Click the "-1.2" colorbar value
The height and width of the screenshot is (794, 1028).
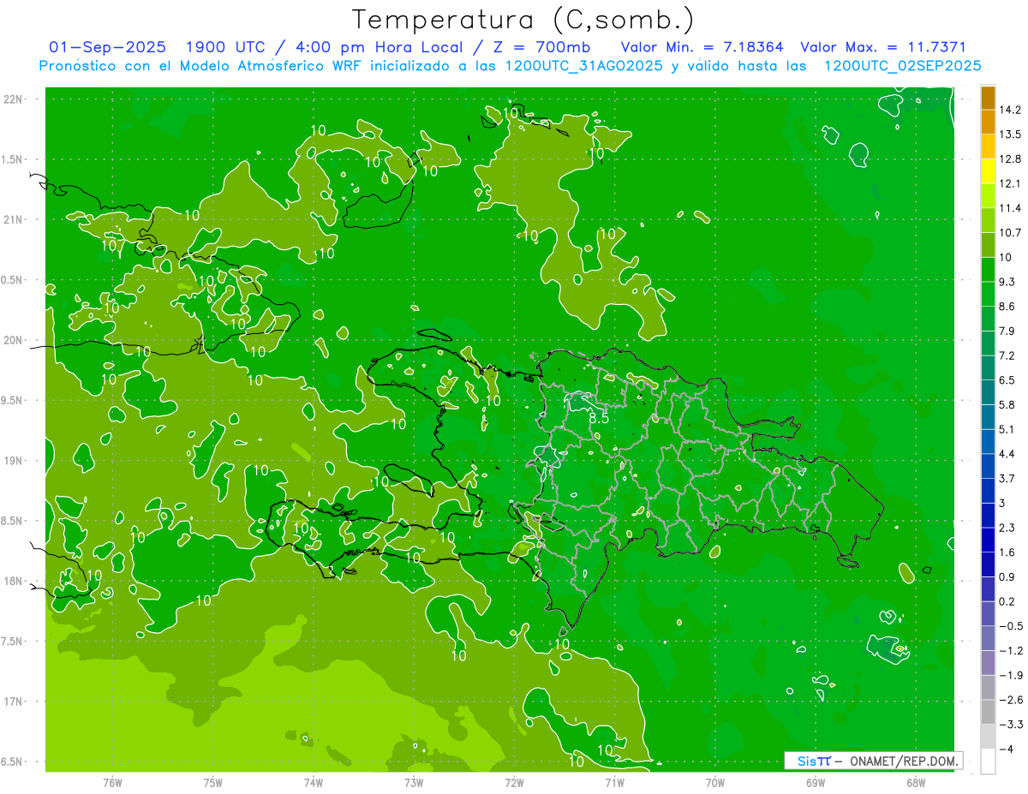pyautogui.click(x=1010, y=651)
